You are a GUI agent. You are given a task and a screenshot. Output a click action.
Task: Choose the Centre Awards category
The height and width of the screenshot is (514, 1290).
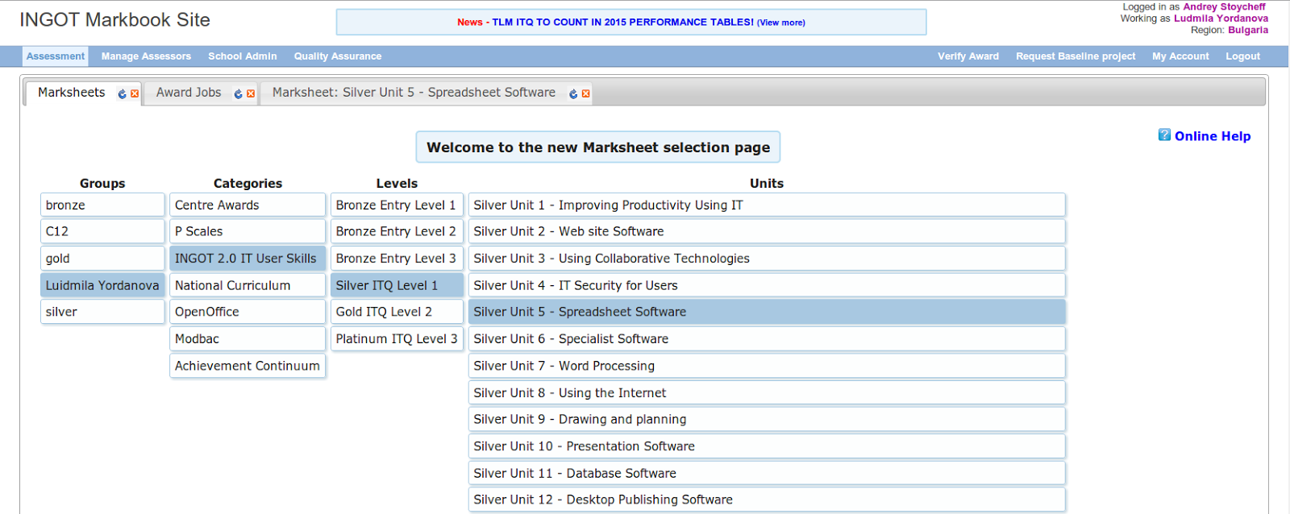tap(248, 205)
